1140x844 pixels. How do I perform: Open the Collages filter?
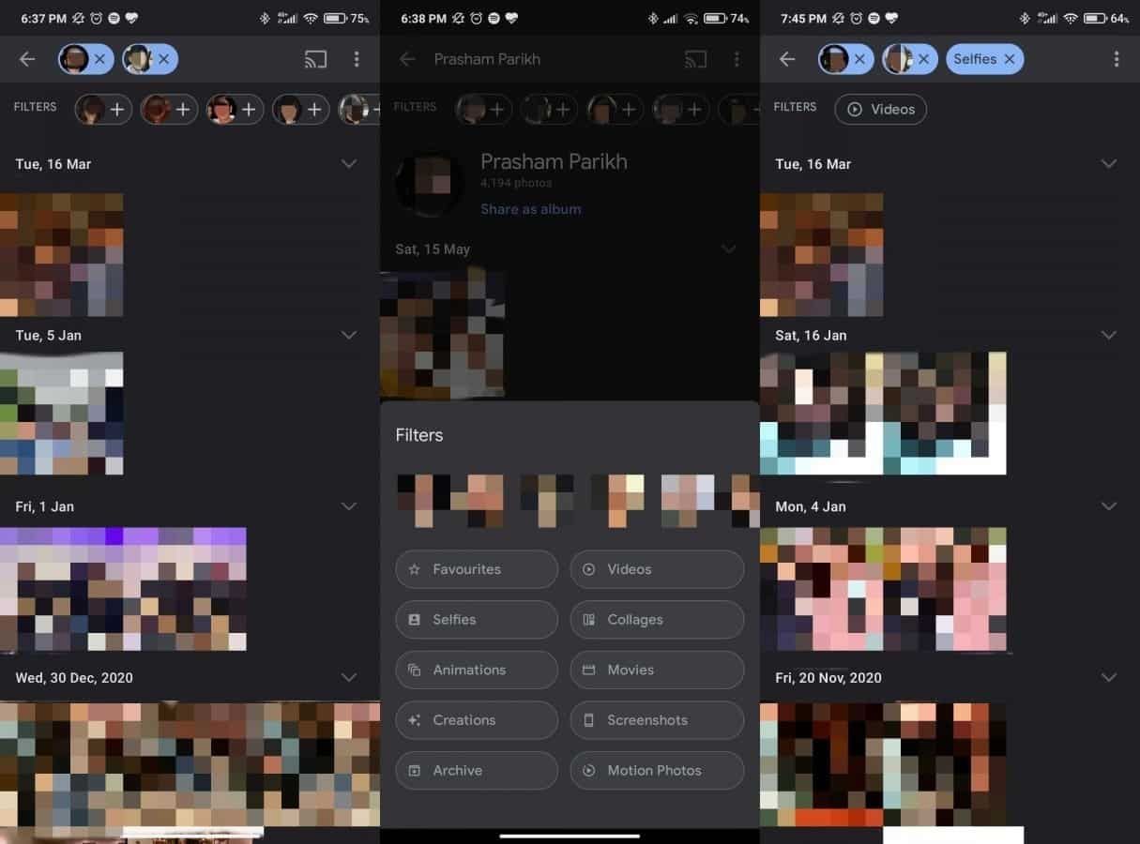coord(657,619)
